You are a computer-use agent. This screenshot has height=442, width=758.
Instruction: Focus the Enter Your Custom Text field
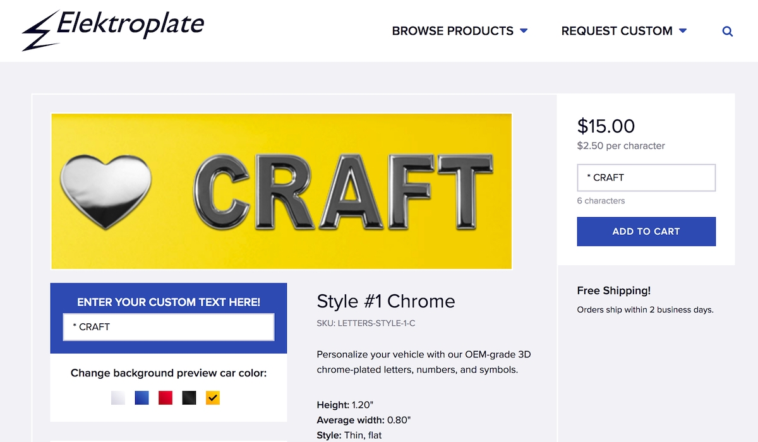169,327
